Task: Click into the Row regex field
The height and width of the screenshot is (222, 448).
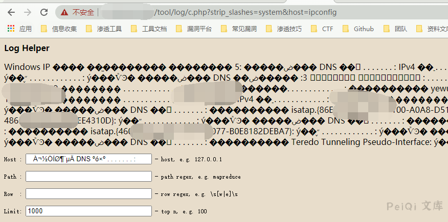Action: click(88, 194)
